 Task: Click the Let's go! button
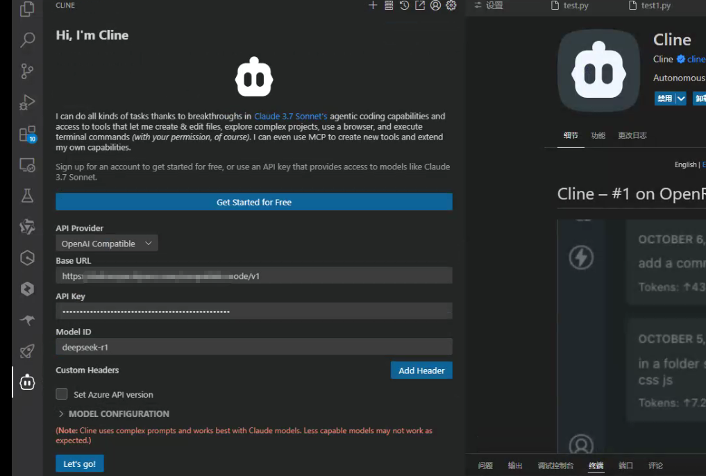80,464
